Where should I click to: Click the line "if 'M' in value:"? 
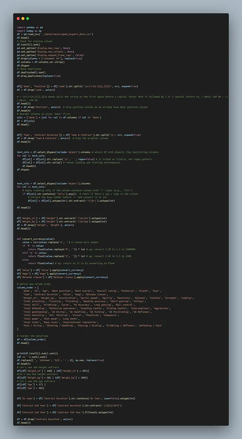pyautogui.click(x=34, y=246)
